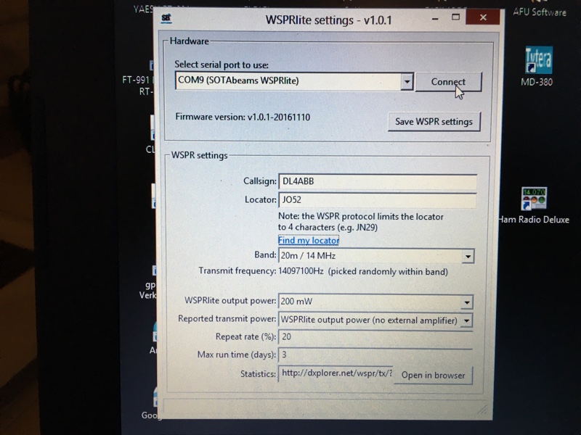Expand the Band dropdown
The width and height of the screenshot is (581, 435).
click(468, 256)
